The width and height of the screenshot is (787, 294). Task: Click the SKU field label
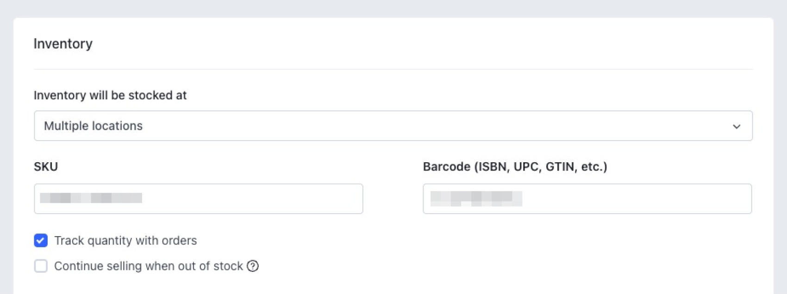[x=46, y=167]
